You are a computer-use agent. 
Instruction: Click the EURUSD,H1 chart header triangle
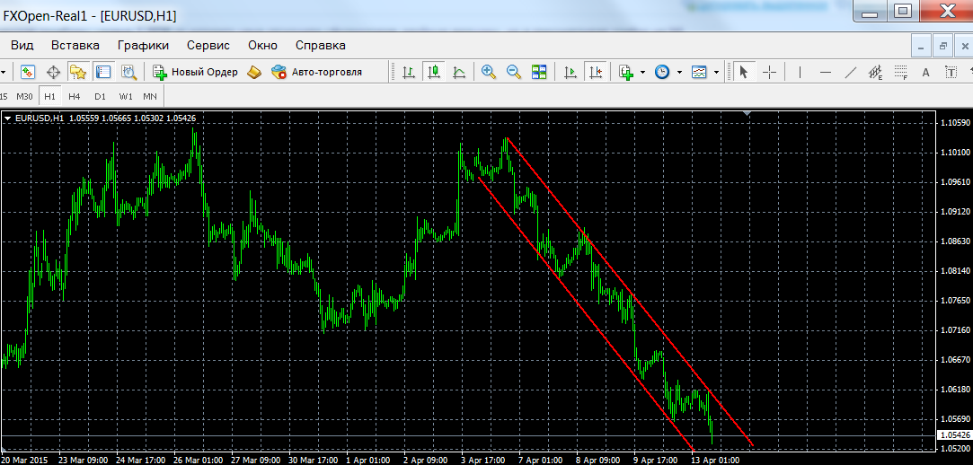click(x=8, y=118)
